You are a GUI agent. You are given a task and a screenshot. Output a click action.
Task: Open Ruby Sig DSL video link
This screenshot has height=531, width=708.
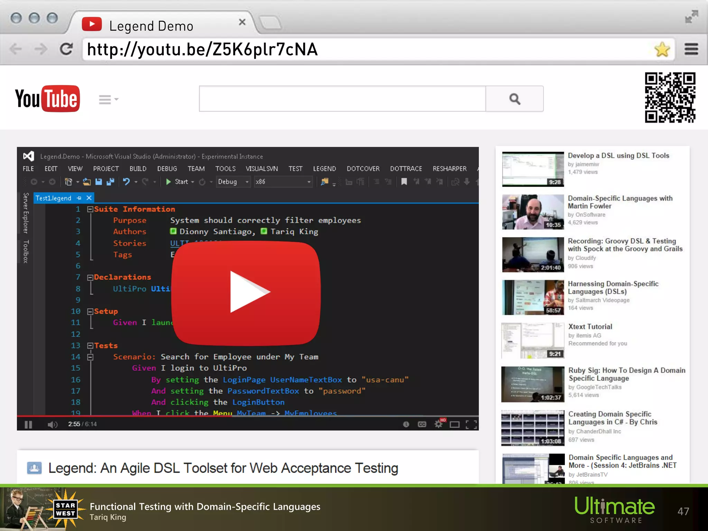627,374
